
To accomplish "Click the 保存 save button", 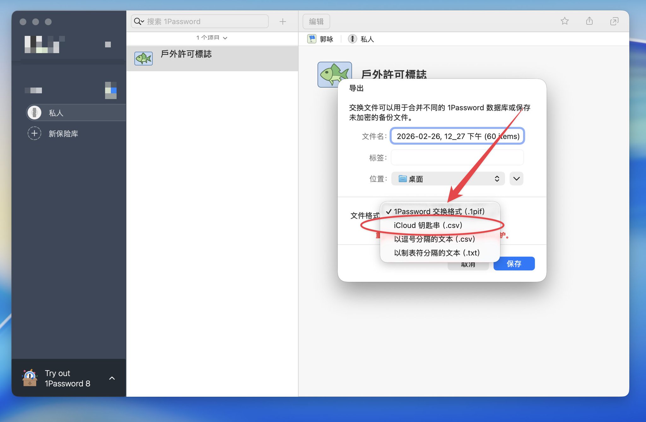I will coord(514,264).
